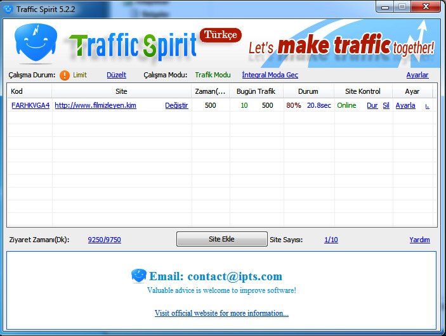Viewport: 446px width, 336px height.
Task: Click Değiştir to change the site
Action: coord(176,105)
